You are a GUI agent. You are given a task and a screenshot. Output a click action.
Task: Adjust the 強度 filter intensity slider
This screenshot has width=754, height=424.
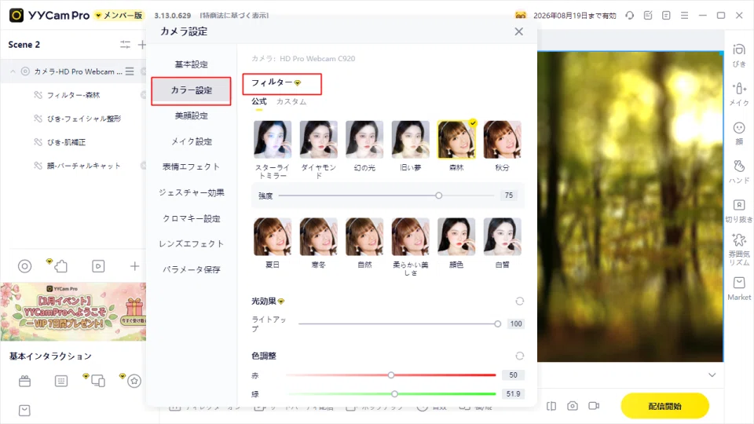438,196
